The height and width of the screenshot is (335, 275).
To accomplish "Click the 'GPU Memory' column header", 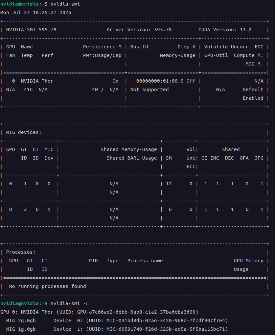I will pyautogui.click(x=248, y=261).
